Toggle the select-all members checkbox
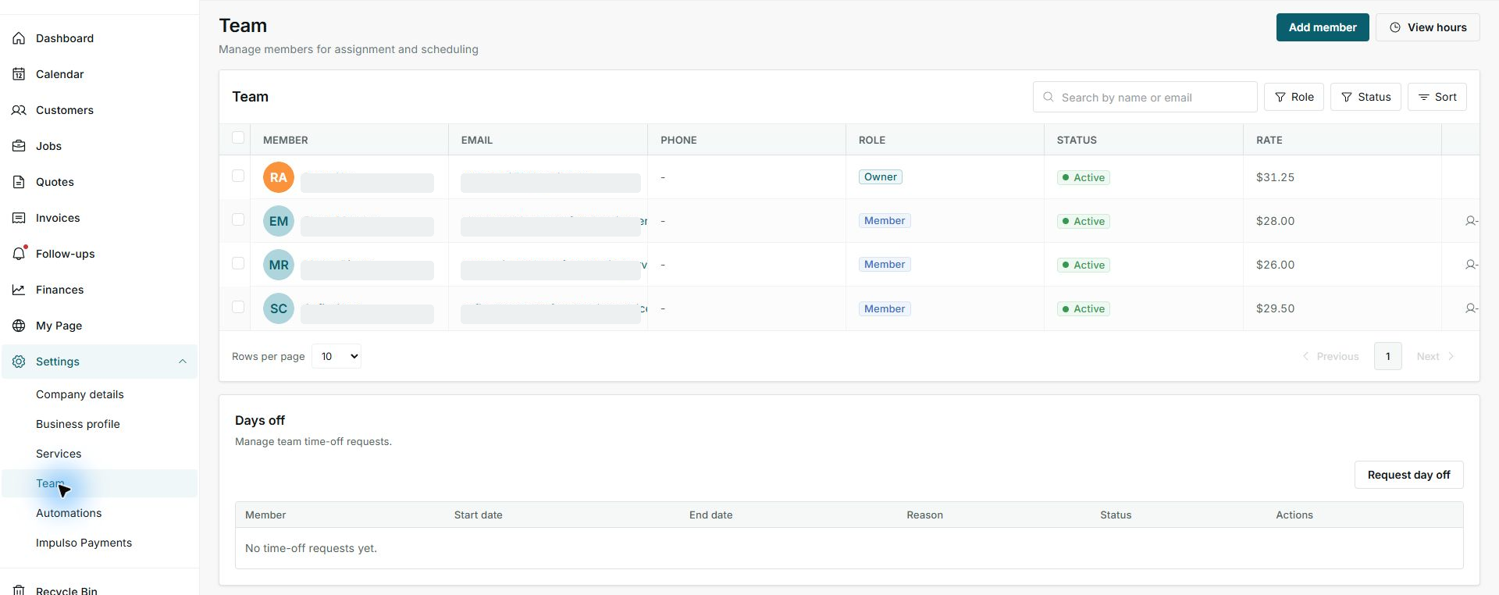Viewport: 1499px width, 595px height. [x=238, y=138]
